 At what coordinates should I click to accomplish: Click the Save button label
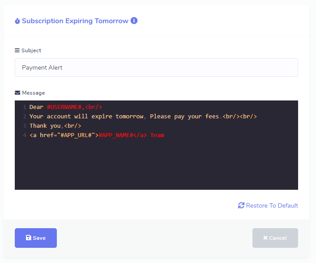coord(39,238)
